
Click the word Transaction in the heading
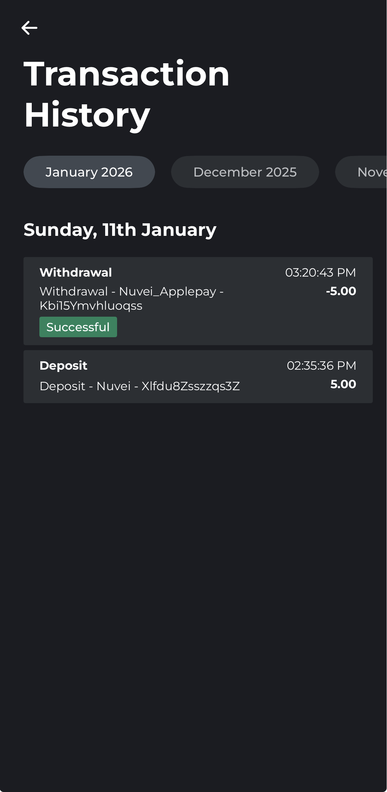[126, 73]
